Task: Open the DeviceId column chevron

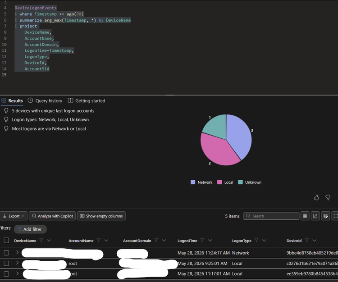Action: (314, 241)
